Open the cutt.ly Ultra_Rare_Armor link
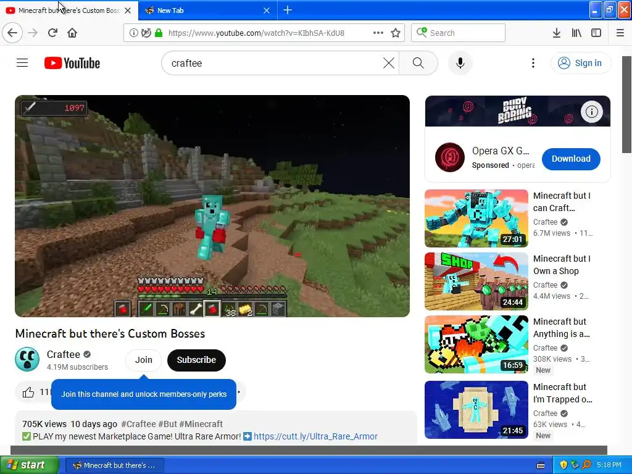Image resolution: width=632 pixels, height=474 pixels. click(315, 436)
